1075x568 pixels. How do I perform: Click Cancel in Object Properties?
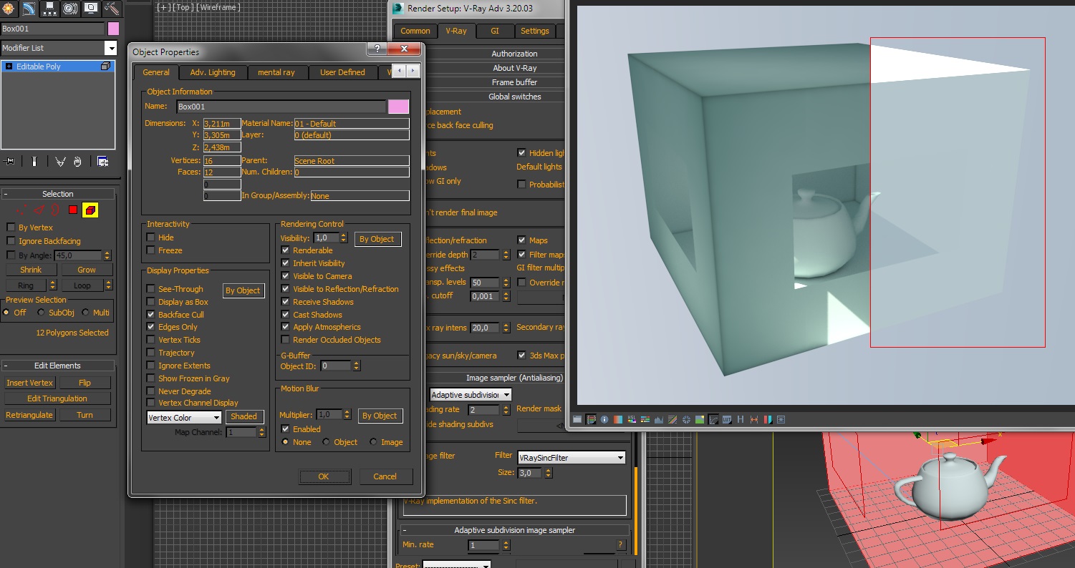385,476
